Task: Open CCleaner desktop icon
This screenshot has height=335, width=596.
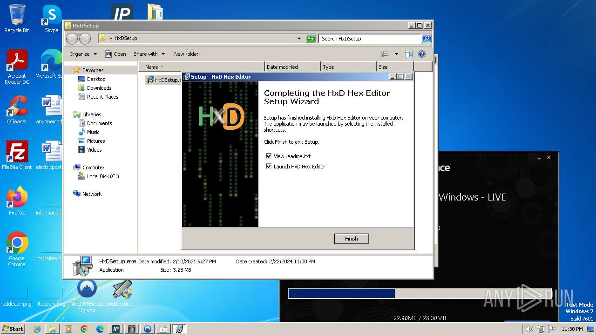Action: pos(17,110)
